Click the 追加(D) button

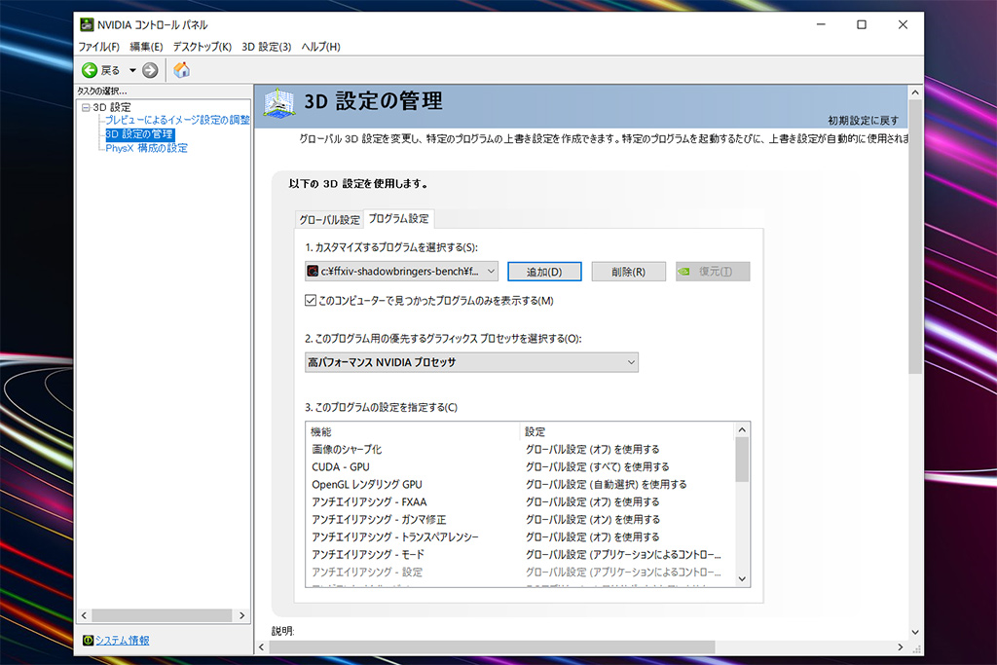(544, 272)
